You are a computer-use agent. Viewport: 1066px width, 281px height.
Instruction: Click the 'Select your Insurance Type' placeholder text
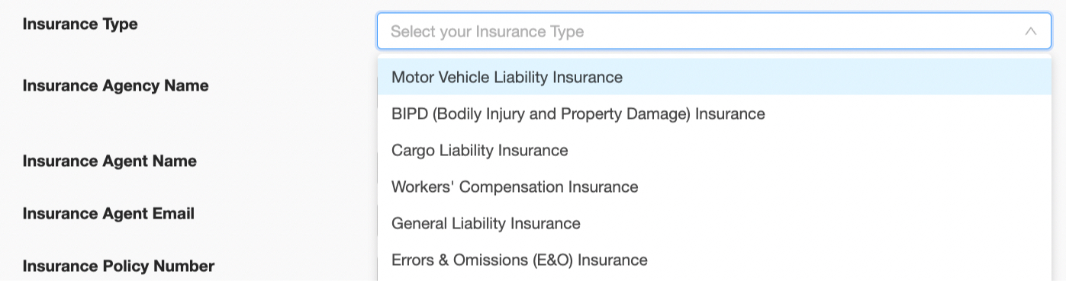[x=487, y=32]
